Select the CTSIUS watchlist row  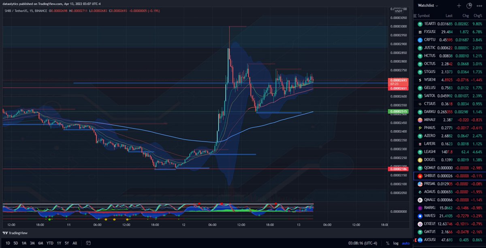(x=450, y=104)
